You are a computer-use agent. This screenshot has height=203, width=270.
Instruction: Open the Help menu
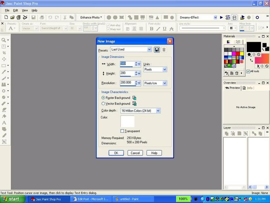34,10
